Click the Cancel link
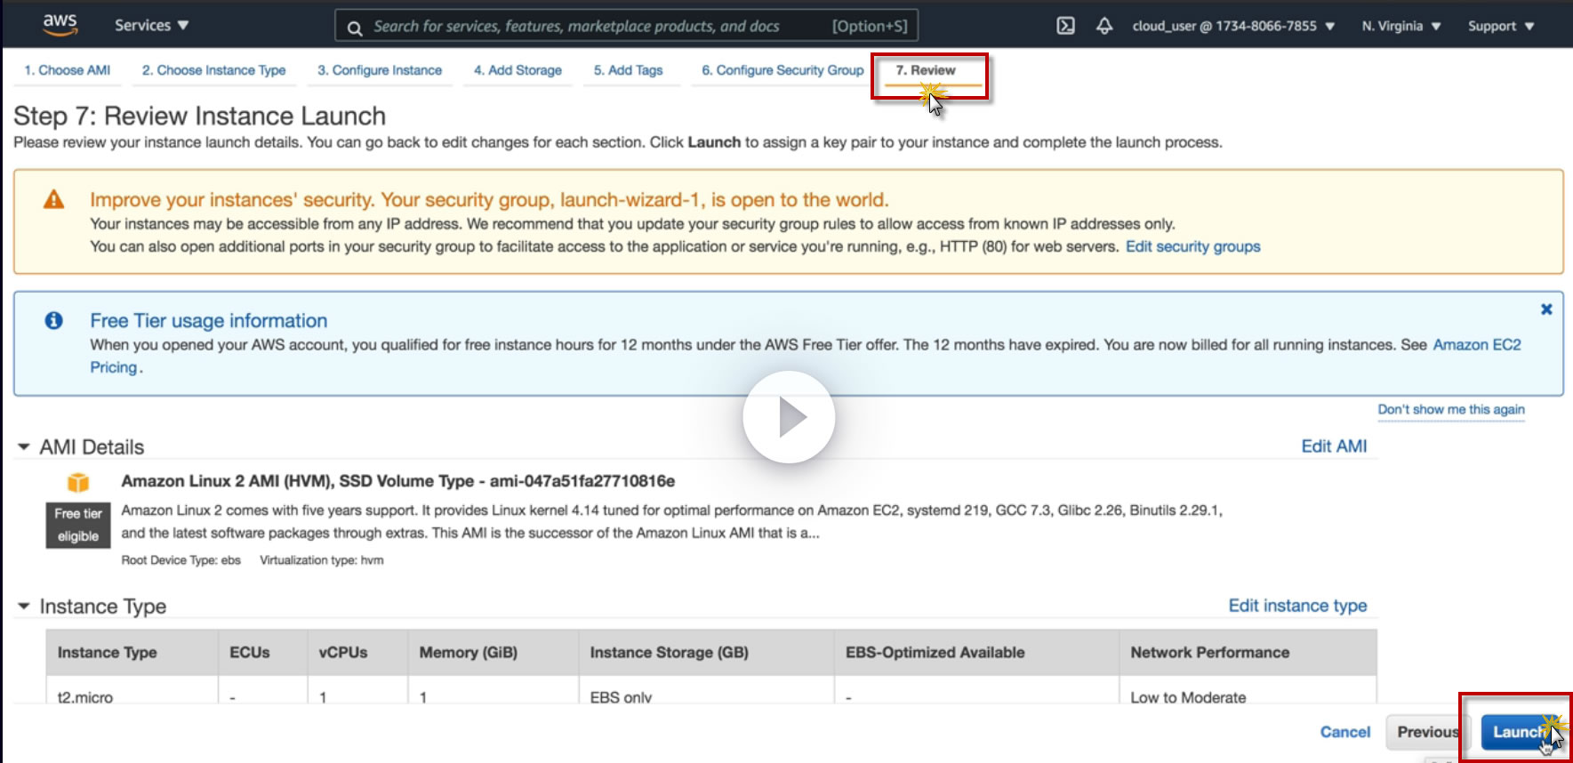The height and width of the screenshot is (763, 1573). click(x=1344, y=732)
